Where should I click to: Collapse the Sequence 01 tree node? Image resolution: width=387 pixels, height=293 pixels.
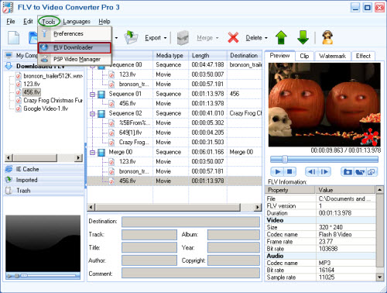tap(92, 95)
